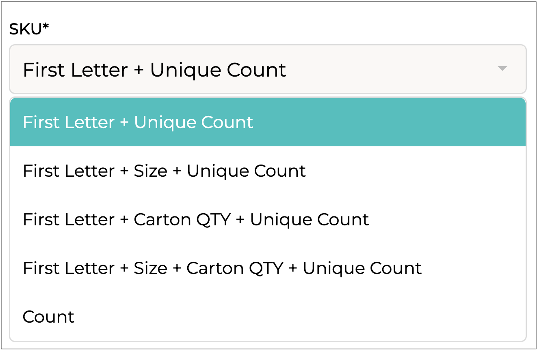This screenshot has width=537, height=351.
Task: Click the SKU* field label
Action: 29,29
